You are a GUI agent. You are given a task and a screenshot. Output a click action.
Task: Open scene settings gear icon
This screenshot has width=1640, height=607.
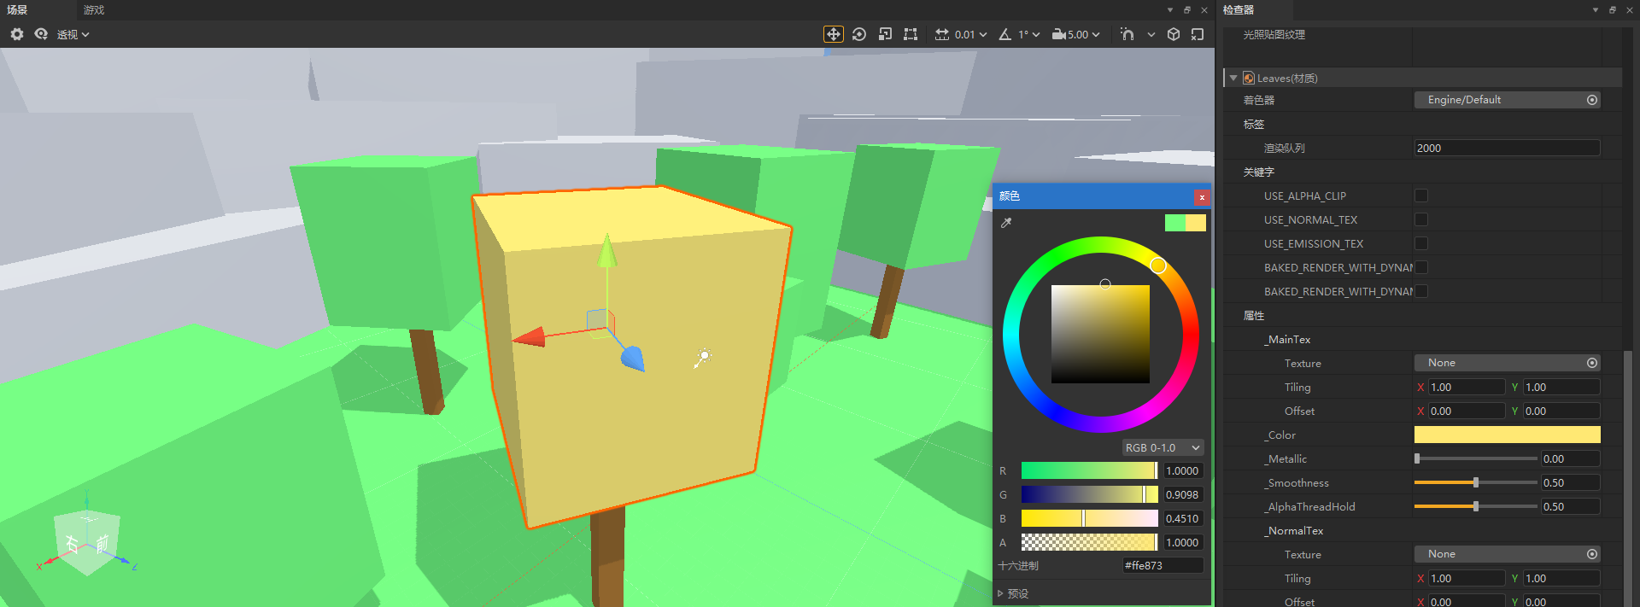point(17,34)
